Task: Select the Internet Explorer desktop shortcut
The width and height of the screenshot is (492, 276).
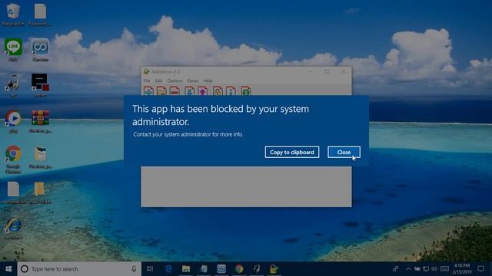Action: click(13, 228)
